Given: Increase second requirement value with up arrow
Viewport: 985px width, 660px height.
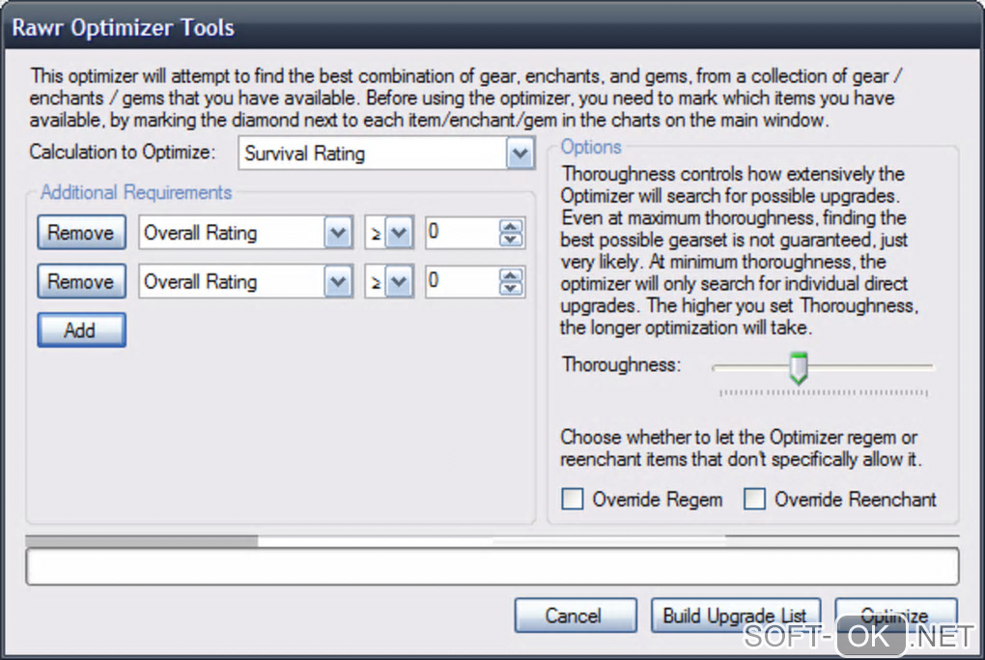Looking at the screenshot, I should tap(511, 276).
